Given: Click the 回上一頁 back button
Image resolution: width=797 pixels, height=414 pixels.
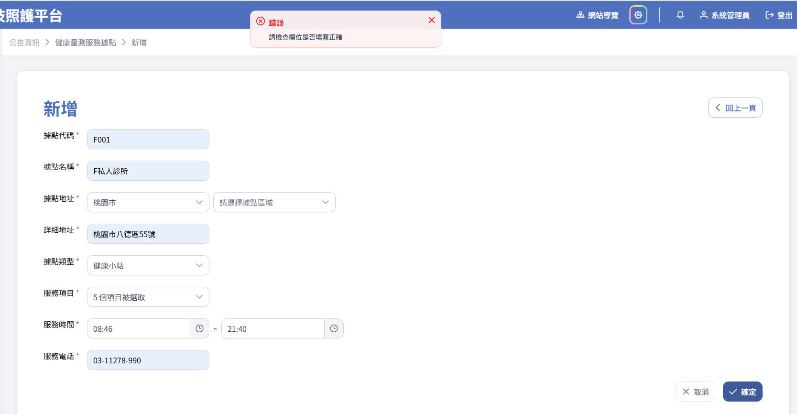Looking at the screenshot, I should click(735, 108).
